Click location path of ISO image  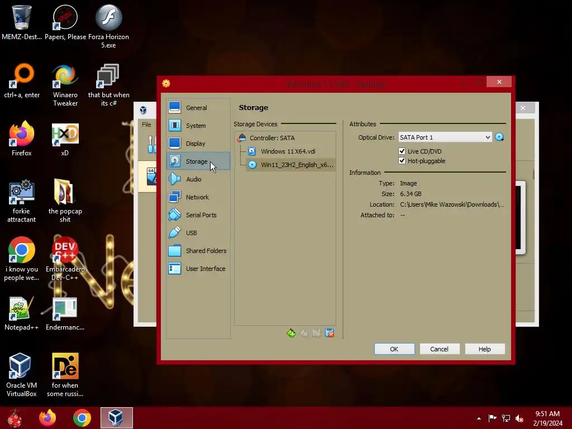tap(452, 204)
